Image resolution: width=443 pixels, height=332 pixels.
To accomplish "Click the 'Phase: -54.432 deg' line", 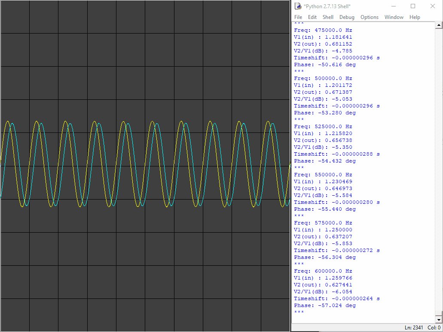I will coord(325,161).
